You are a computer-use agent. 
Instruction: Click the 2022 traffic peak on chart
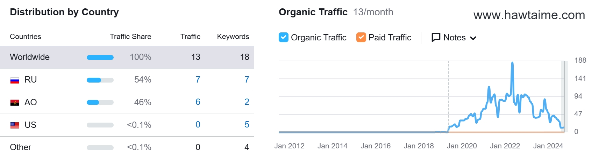click(x=512, y=63)
